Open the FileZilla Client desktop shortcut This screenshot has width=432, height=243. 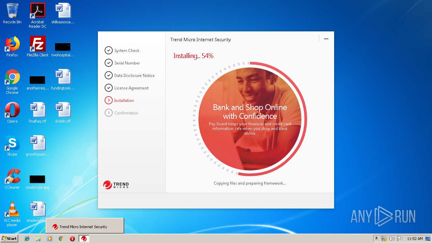click(x=37, y=47)
